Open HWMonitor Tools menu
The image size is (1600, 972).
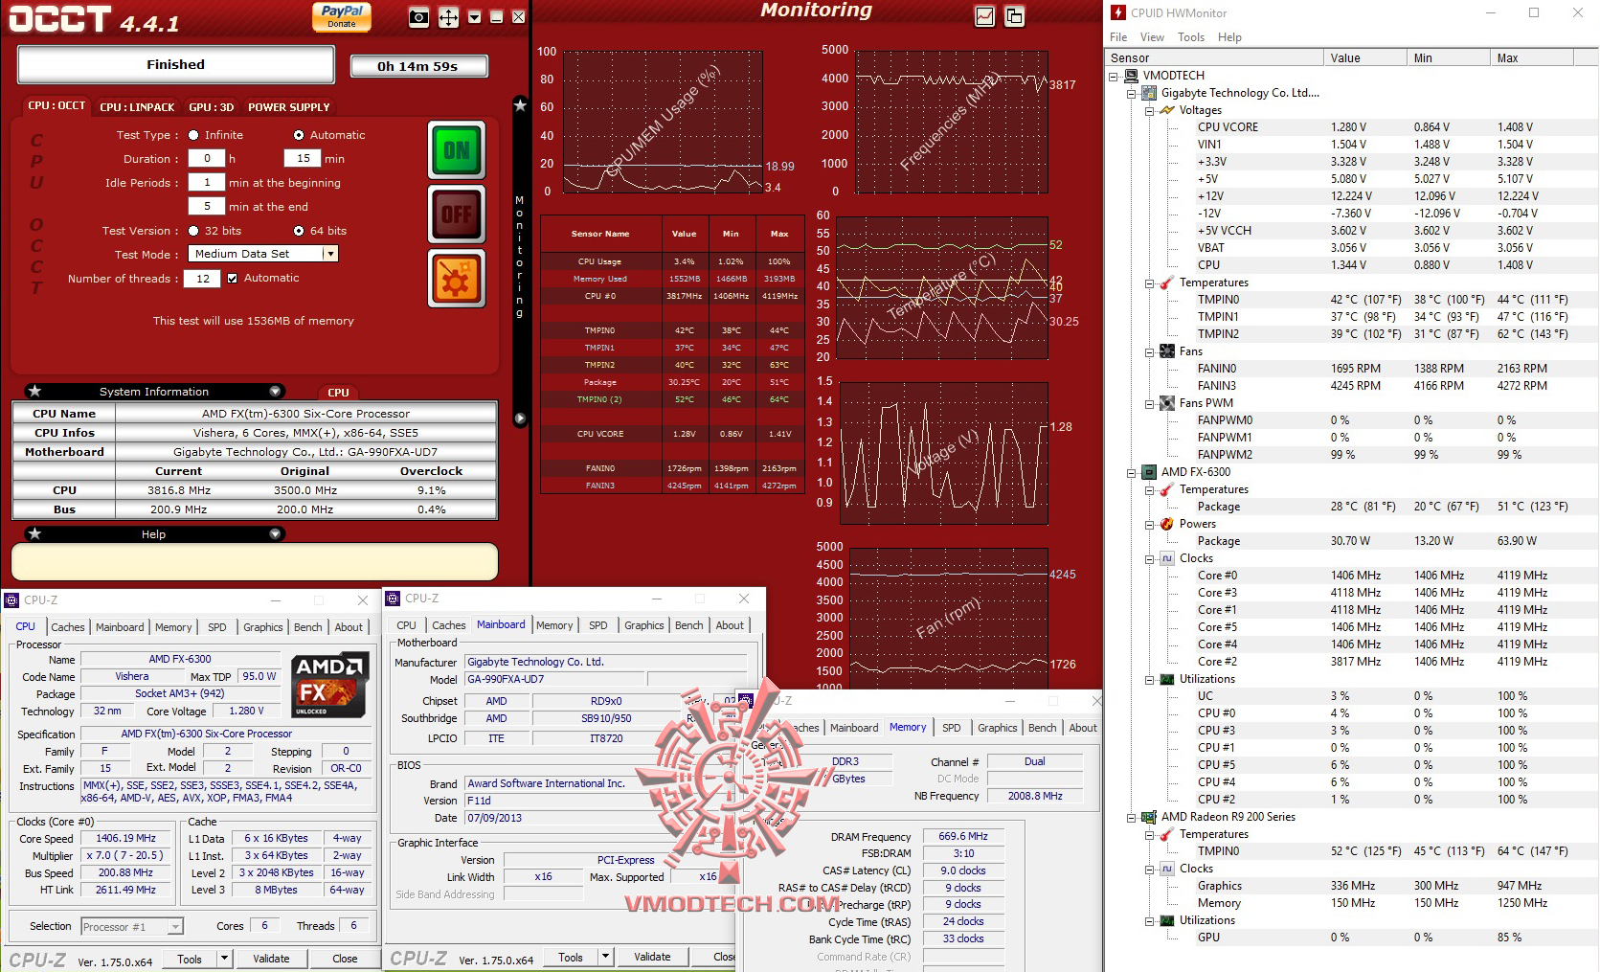click(1191, 37)
